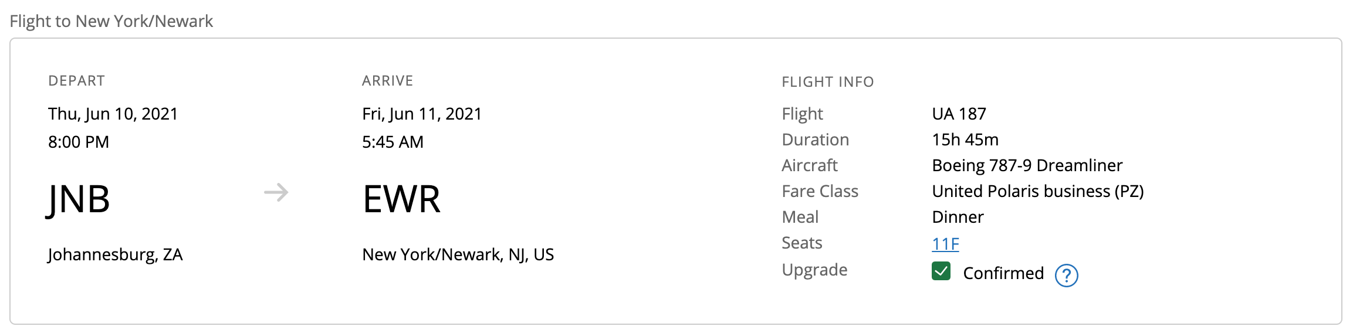Click the Confirmed upgrade status text
Screen dimensions: 1353x333
pyautogui.click(x=1003, y=273)
